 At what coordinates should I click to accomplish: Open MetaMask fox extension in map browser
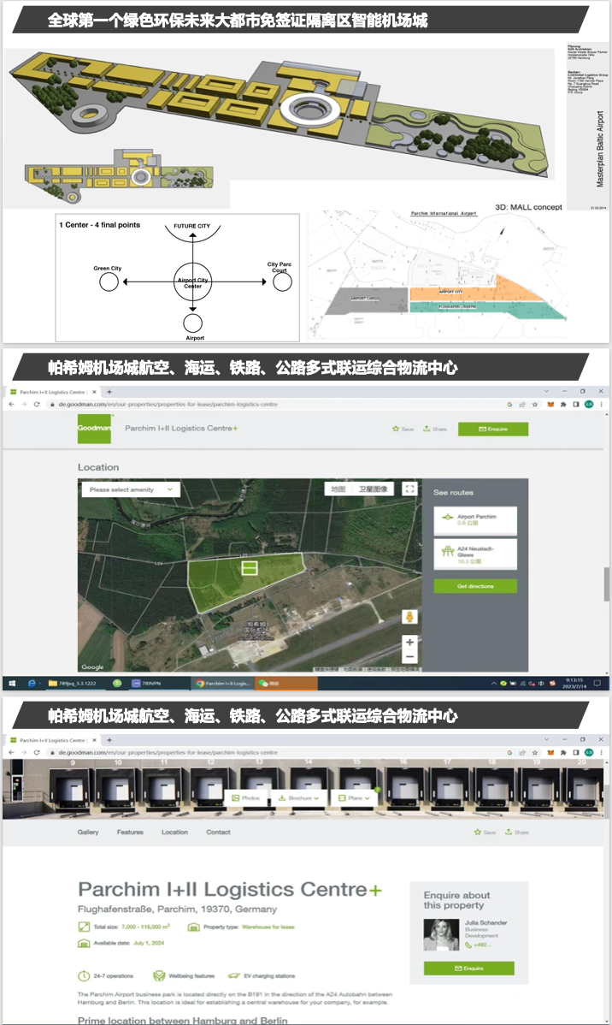point(550,404)
